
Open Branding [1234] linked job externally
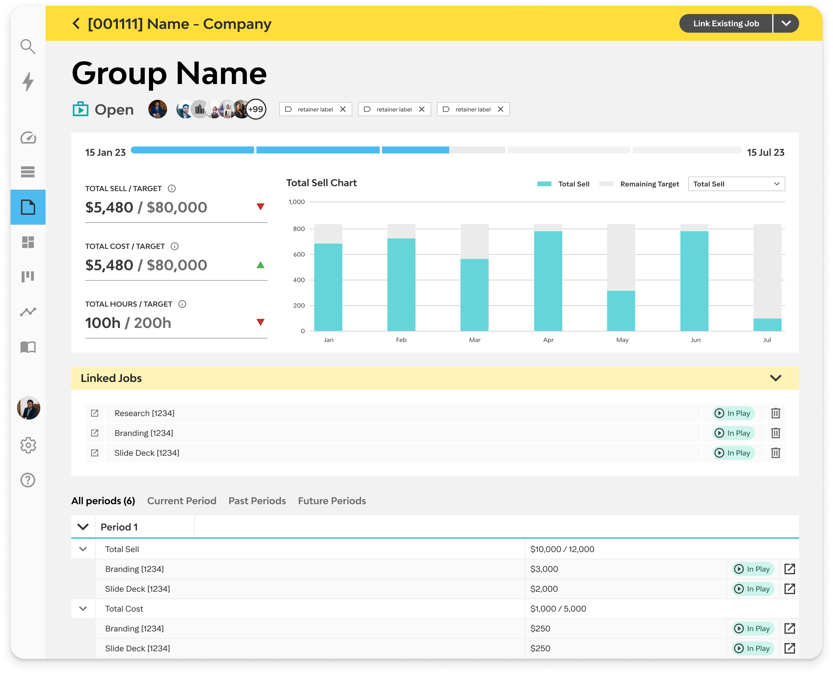tap(94, 433)
